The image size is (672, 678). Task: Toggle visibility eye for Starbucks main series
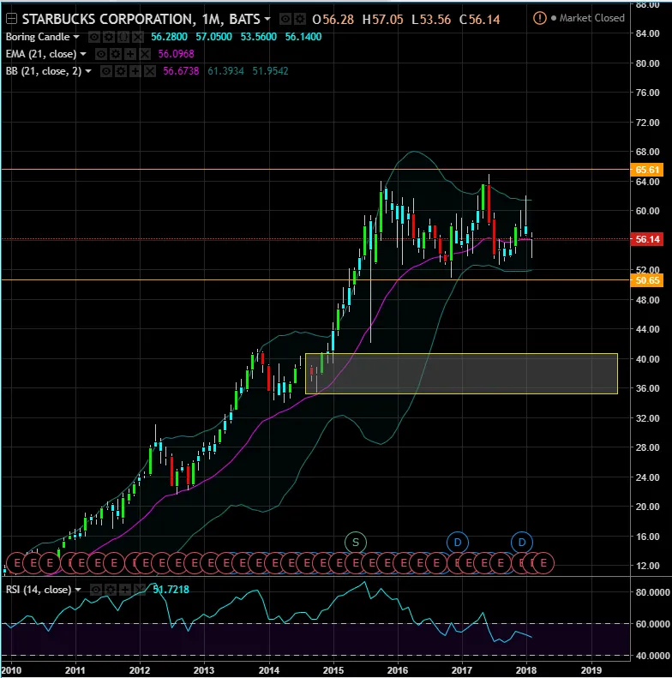click(285, 19)
